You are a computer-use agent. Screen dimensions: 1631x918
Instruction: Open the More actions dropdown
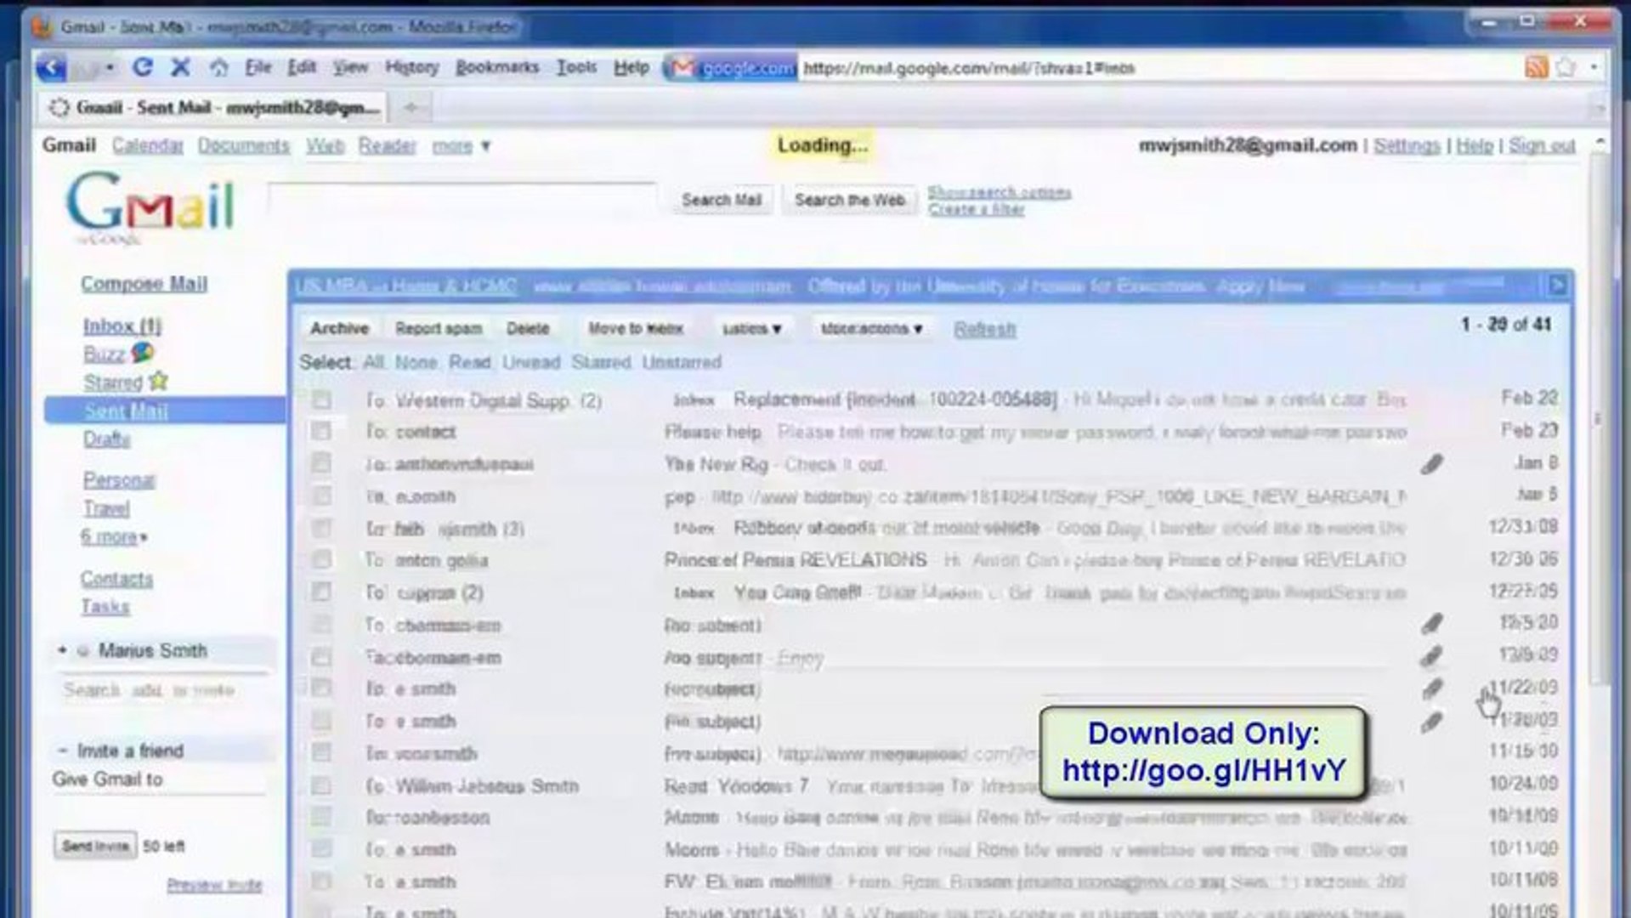click(871, 328)
